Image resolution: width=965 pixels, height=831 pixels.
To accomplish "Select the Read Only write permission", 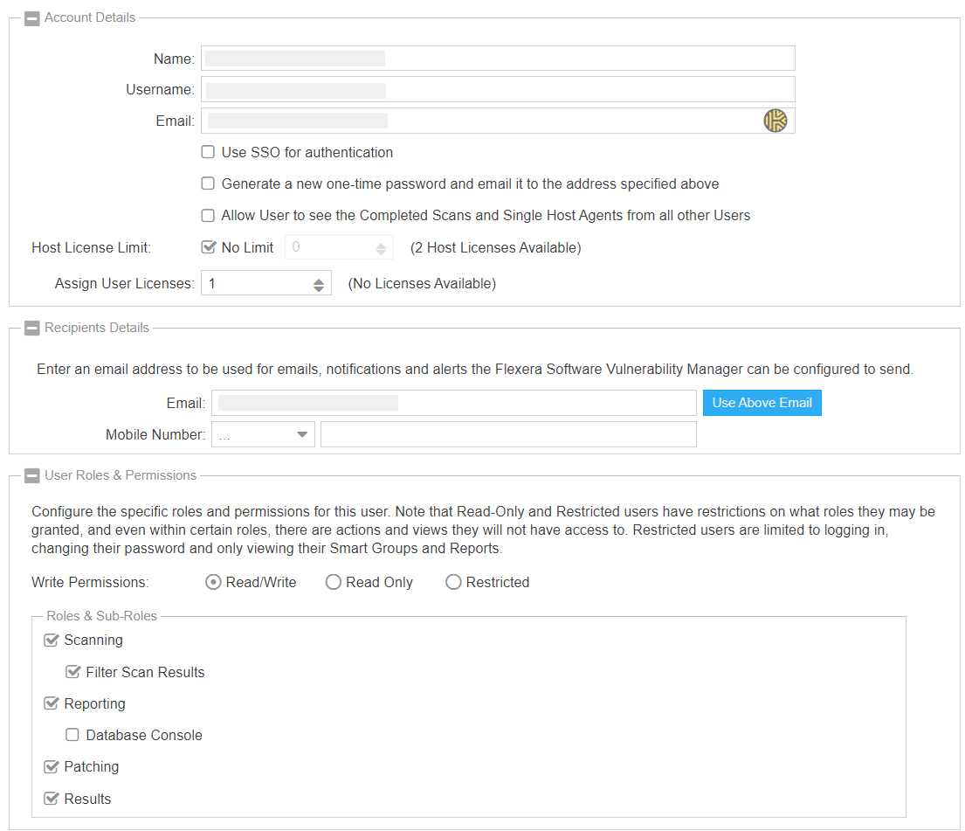I will (x=333, y=582).
